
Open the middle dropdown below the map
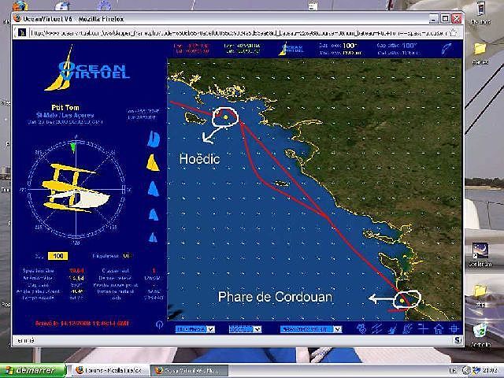tap(245, 329)
